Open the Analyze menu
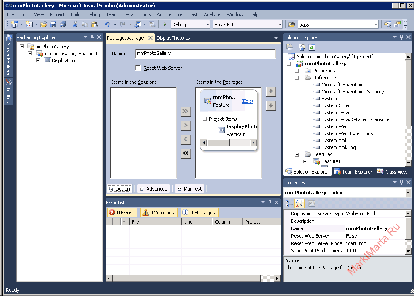 (212, 14)
